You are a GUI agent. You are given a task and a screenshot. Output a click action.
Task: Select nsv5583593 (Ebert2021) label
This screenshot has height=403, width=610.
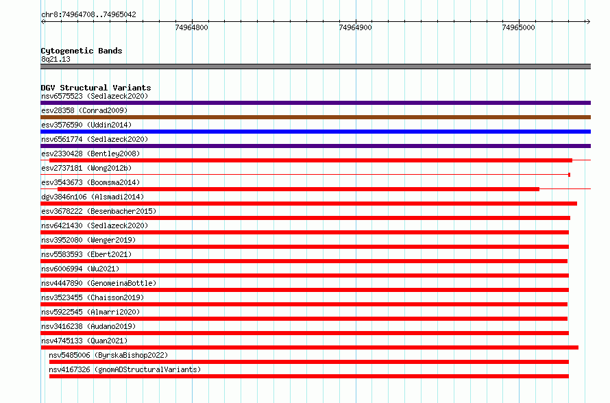(x=86, y=254)
